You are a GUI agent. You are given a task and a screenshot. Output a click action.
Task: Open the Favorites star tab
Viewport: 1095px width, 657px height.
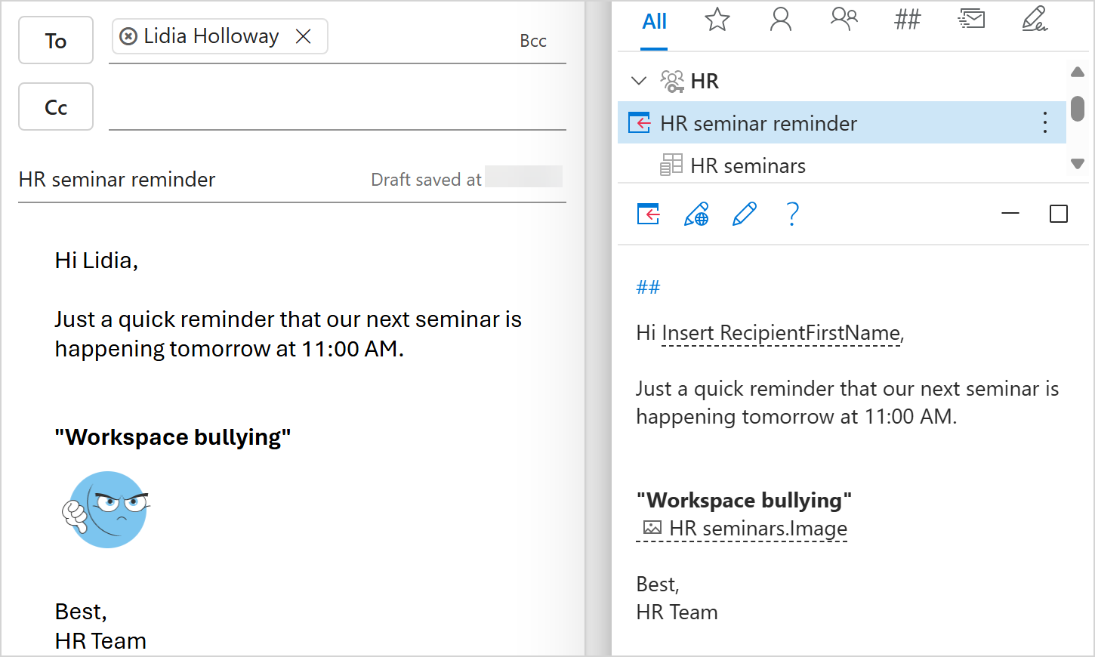[717, 20]
